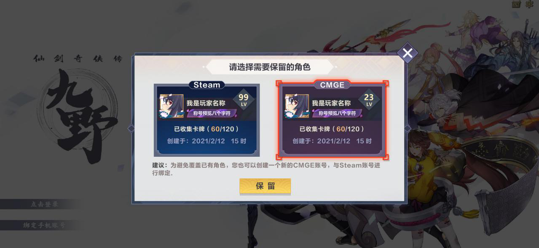
Task: Click the Steam label tab
Action: coord(206,85)
